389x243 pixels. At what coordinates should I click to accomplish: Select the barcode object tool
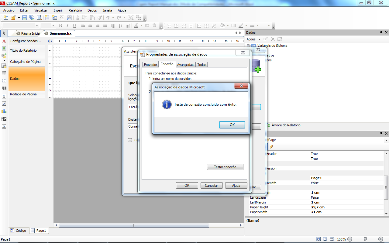(4, 88)
